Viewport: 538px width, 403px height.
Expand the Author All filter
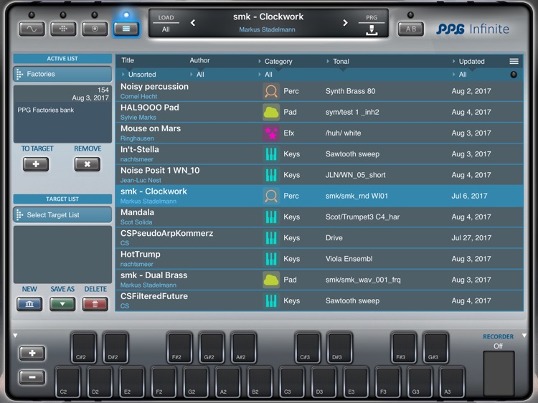tap(197, 75)
